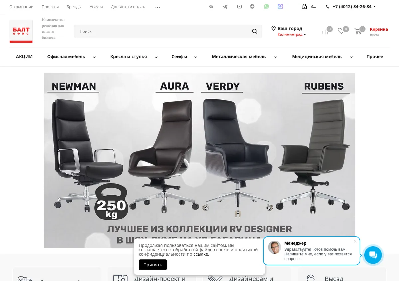Open the Telegram channel icon

[225, 7]
